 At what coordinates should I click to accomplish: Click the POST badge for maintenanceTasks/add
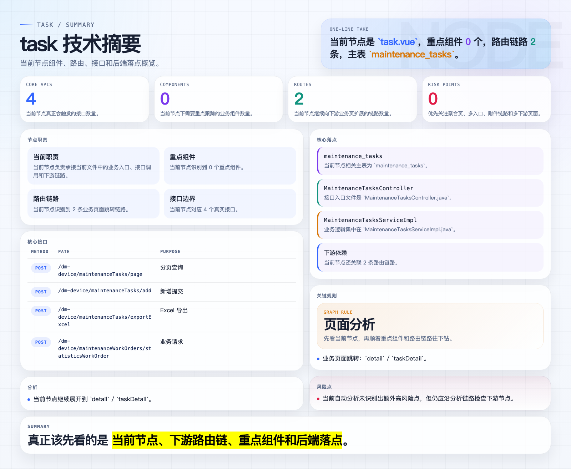point(41,292)
